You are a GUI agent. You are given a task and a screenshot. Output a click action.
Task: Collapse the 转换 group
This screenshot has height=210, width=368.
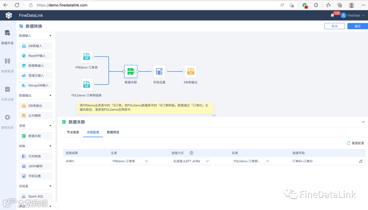coord(50,146)
